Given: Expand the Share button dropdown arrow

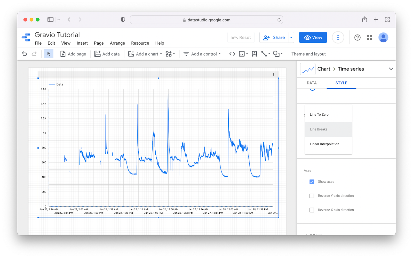Looking at the screenshot, I should pyautogui.click(x=291, y=37).
